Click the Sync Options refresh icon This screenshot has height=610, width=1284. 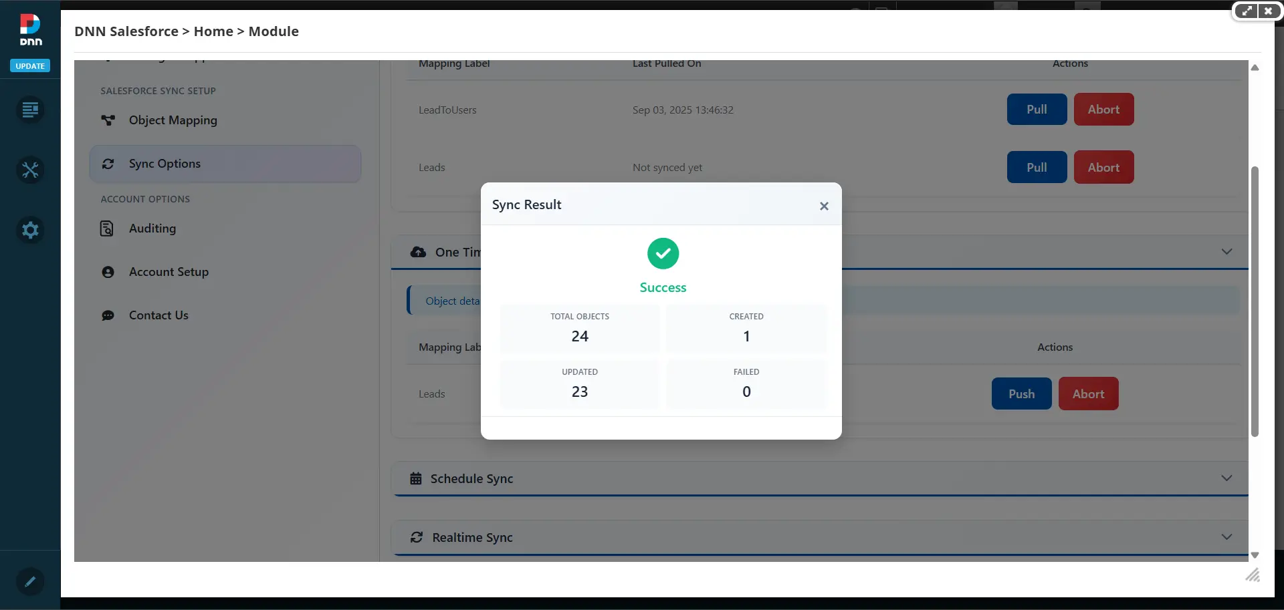coord(108,164)
